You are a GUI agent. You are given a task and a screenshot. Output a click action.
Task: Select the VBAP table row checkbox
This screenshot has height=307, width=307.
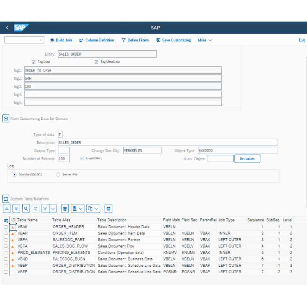(x=6, y=233)
